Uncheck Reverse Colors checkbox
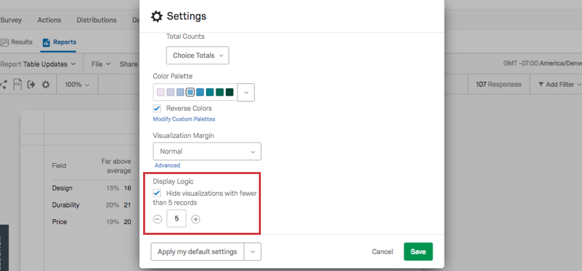582x271 pixels. click(x=157, y=109)
